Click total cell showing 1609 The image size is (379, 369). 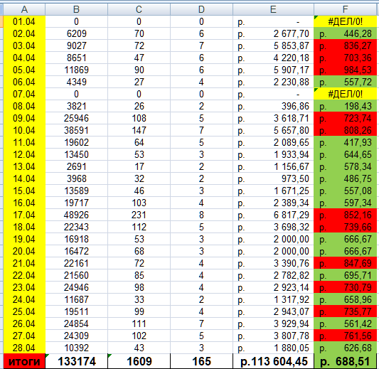[x=139, y=361]
